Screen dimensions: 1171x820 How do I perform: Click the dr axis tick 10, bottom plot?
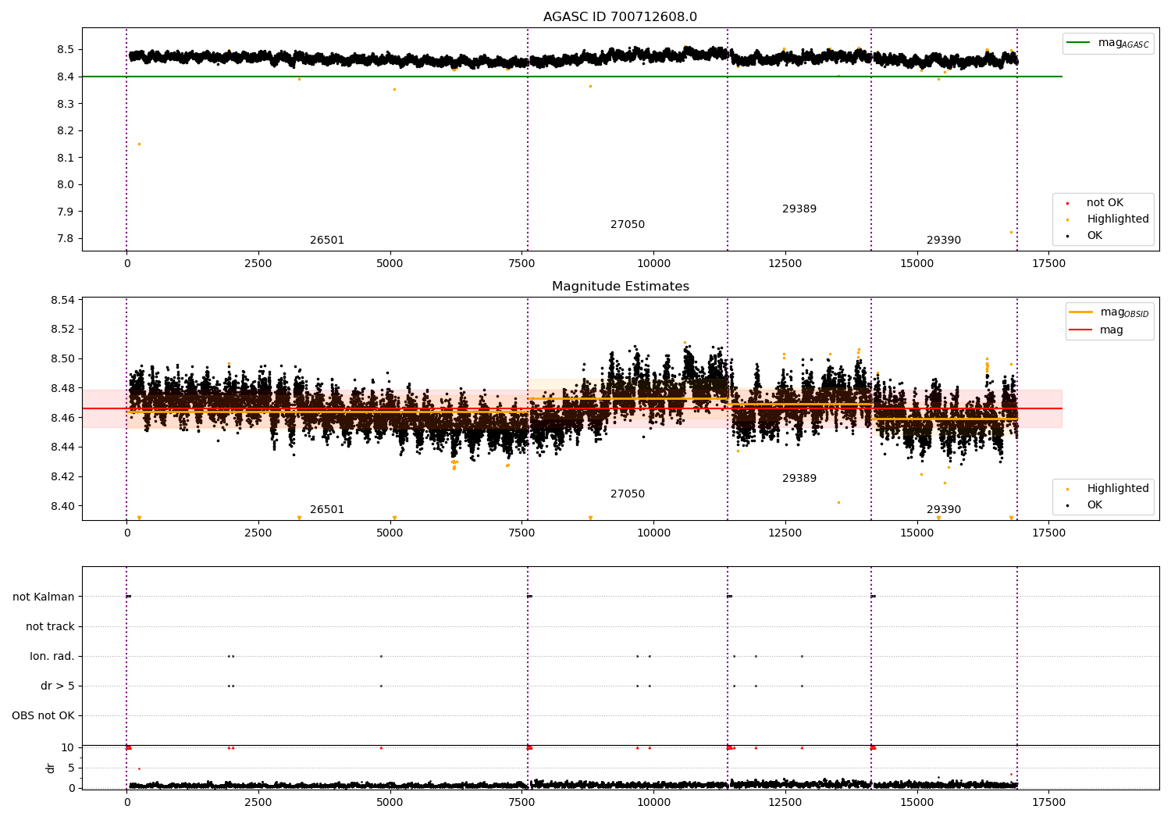[x=68, y=748]
